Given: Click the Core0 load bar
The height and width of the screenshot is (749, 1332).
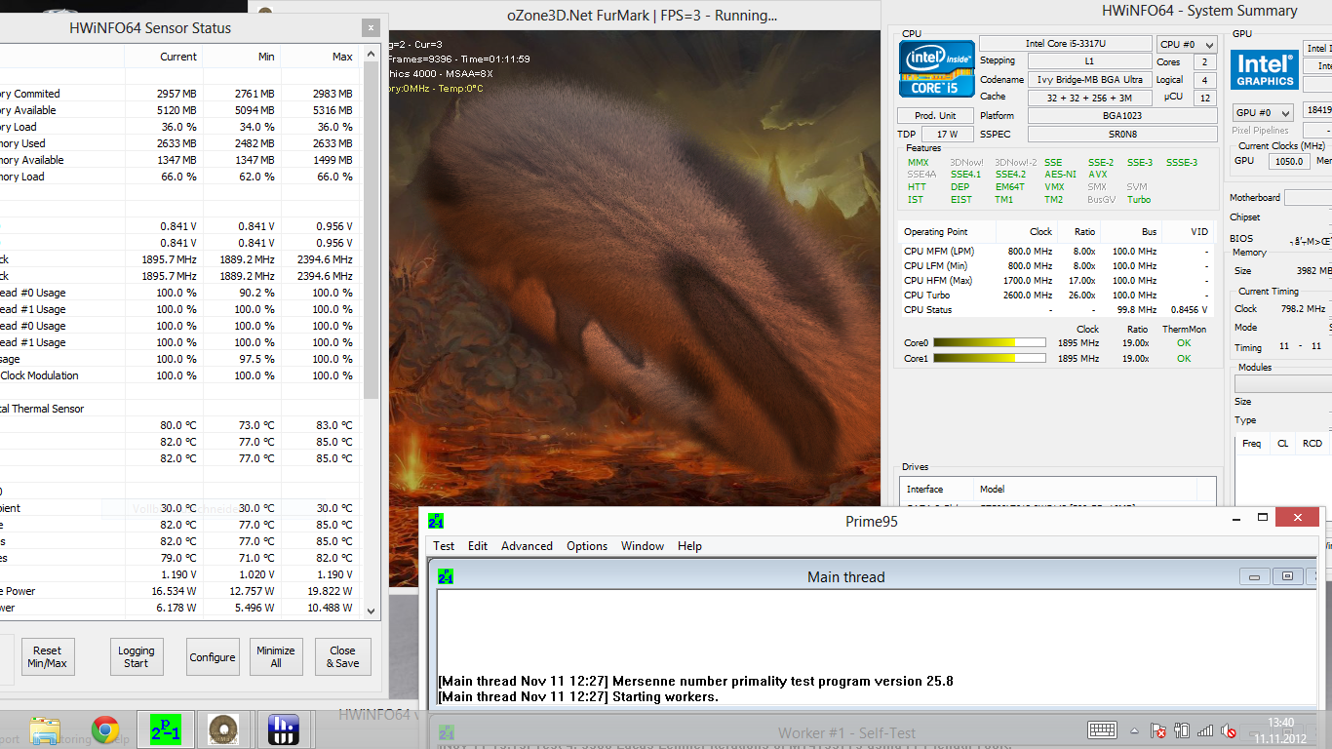Looking at the screenshot, I should tap(990, 343).
